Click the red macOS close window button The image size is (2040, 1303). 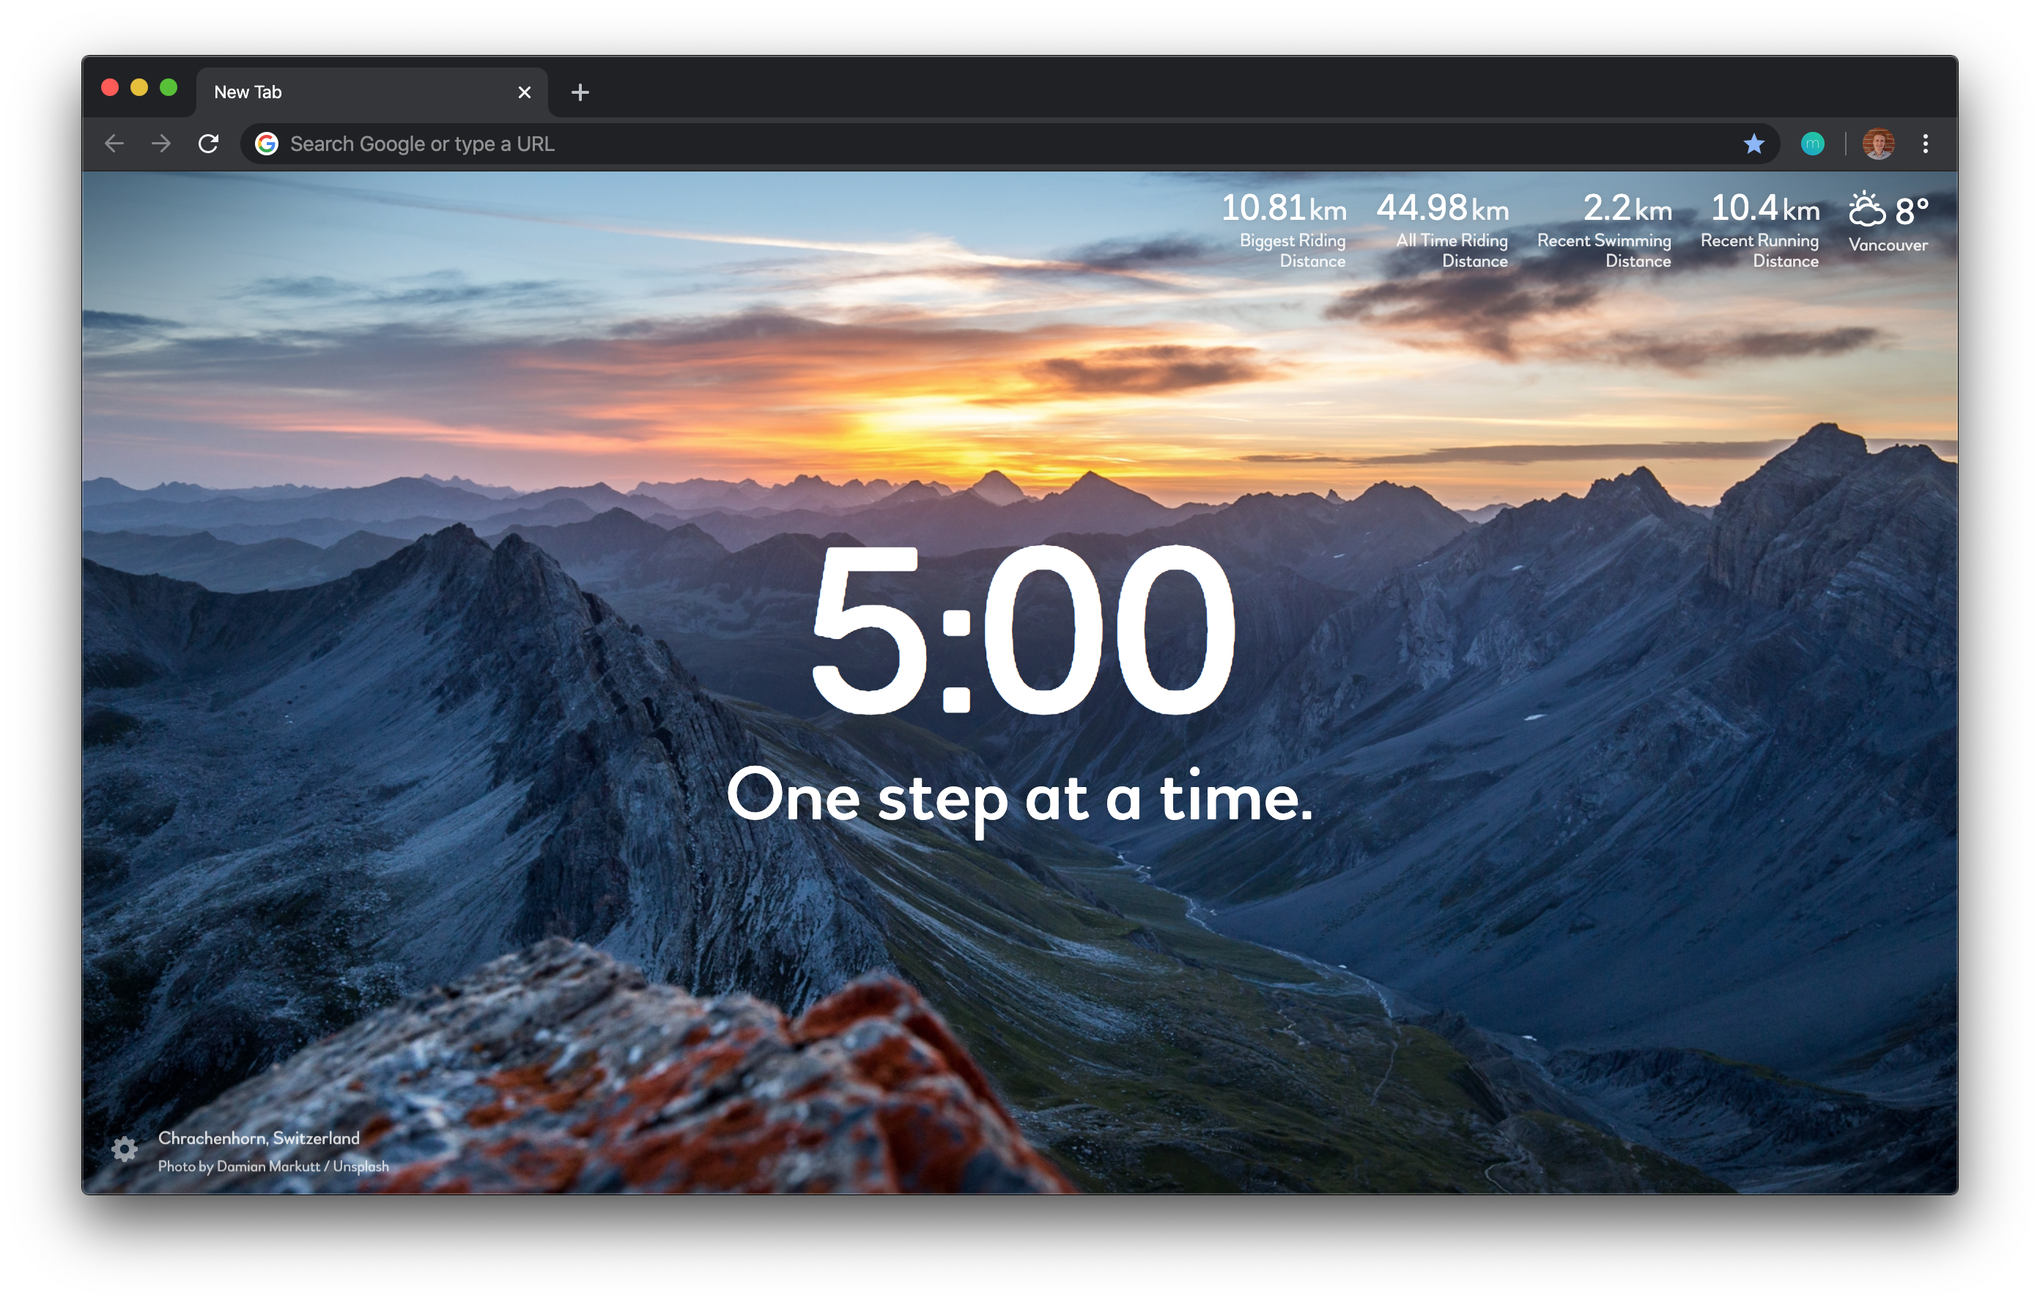[x=110, y=87]
